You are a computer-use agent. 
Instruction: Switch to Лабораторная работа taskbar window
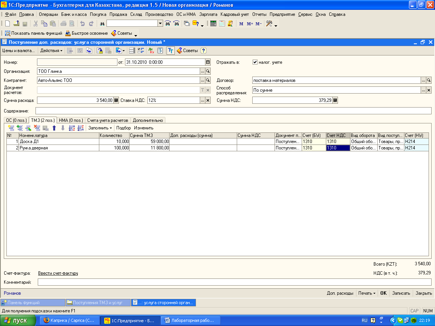(x=191, y=320)
